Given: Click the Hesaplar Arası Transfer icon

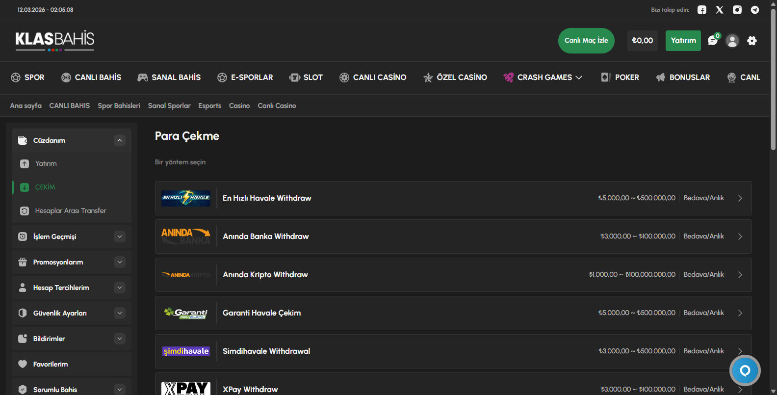Looking at the screenshot, I should point(25,211).
